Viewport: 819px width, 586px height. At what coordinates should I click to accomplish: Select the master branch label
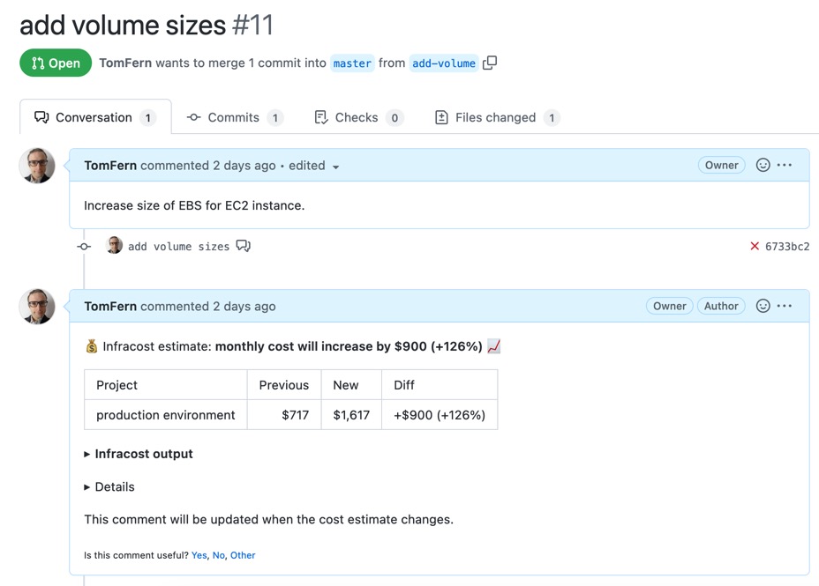point(351,63)
